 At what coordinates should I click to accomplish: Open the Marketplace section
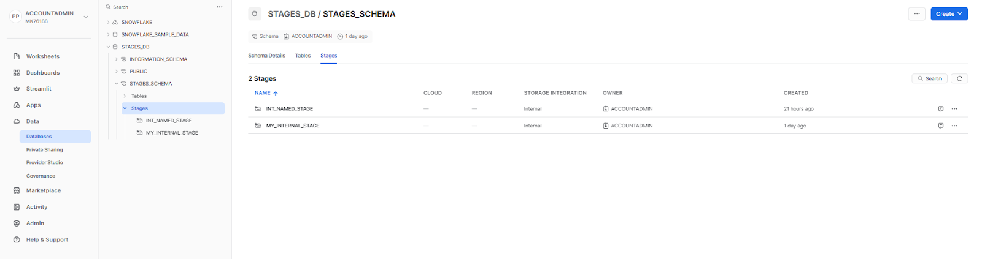click(43, 190)
